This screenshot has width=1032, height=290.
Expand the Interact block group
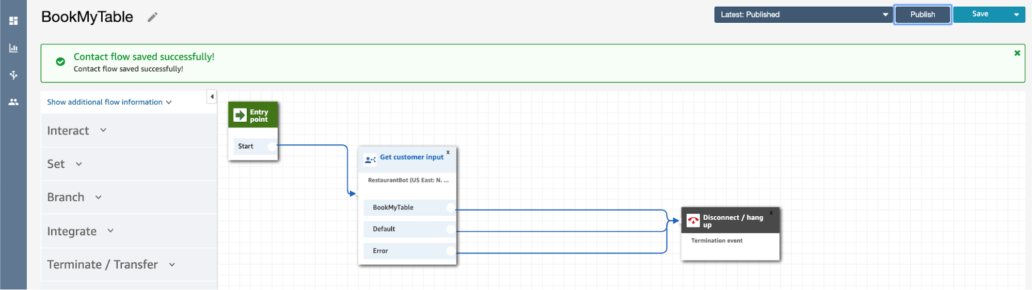pos(129,131)
